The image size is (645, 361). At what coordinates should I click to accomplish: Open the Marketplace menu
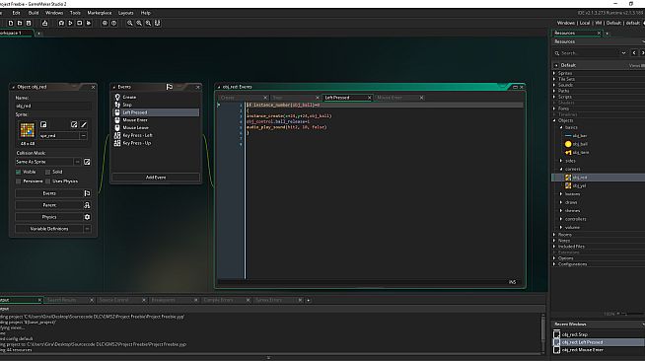[100, 13]
